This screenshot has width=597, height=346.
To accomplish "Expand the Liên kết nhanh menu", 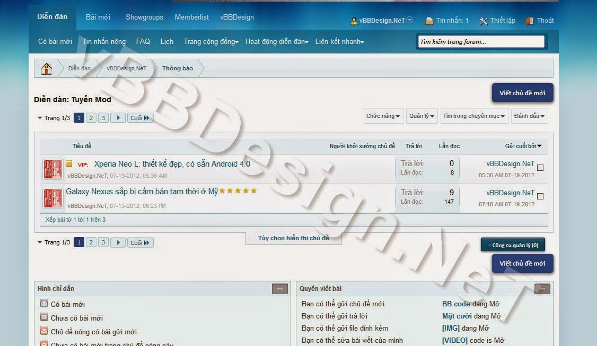I will (x=340, y=42).
